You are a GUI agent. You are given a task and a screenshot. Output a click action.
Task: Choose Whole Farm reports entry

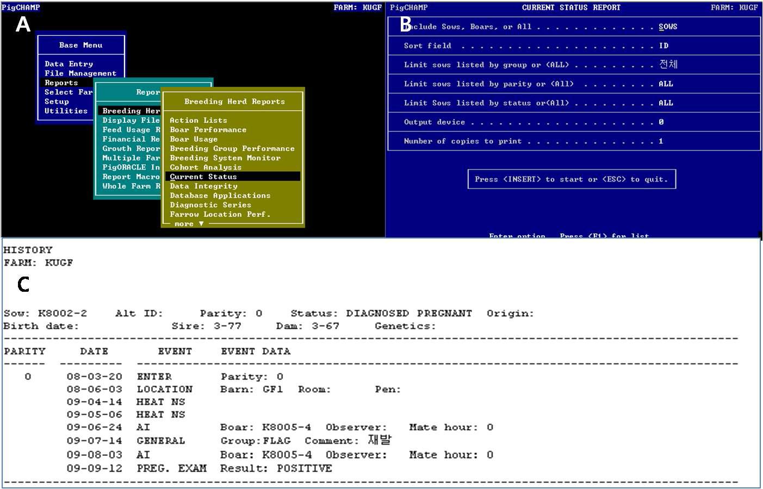131,186
